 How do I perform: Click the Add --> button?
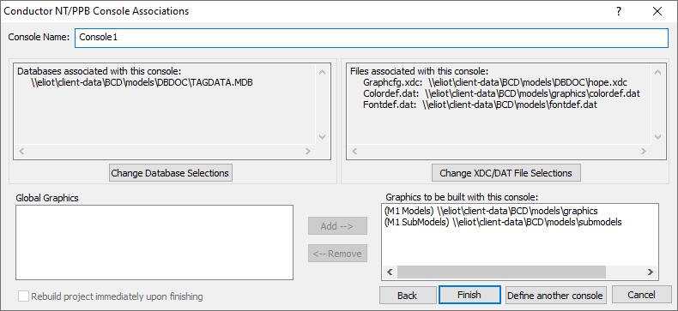[337, 226]
